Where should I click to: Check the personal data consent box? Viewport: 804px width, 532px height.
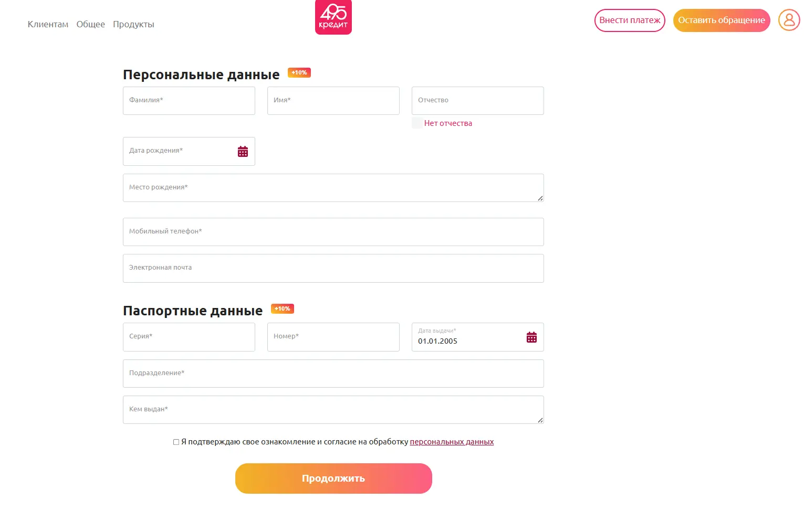point(176,442)
